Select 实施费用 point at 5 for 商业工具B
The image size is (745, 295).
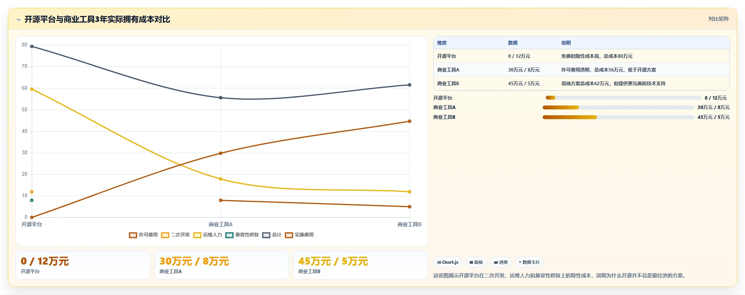click(409, 207)
